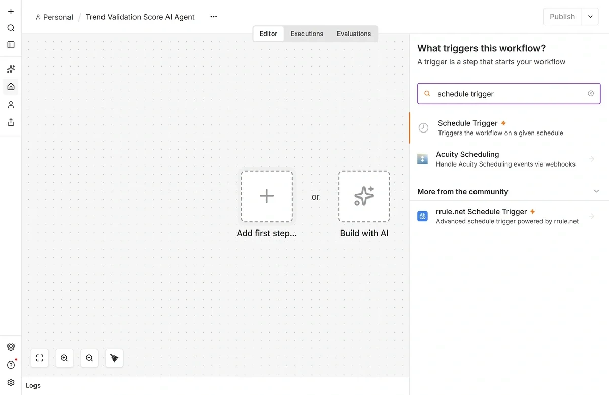Click the Schedule Trigger clock icon
Viewport: 609px width, 395px height.
423,127
